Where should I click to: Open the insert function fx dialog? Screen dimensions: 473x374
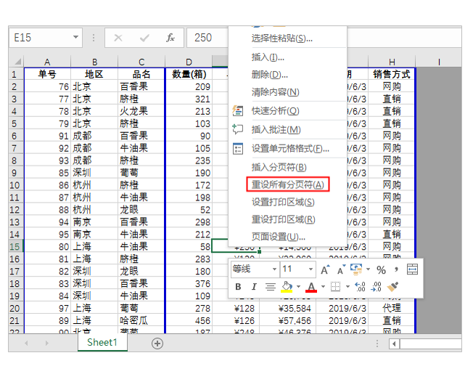(x=170, y=38)
